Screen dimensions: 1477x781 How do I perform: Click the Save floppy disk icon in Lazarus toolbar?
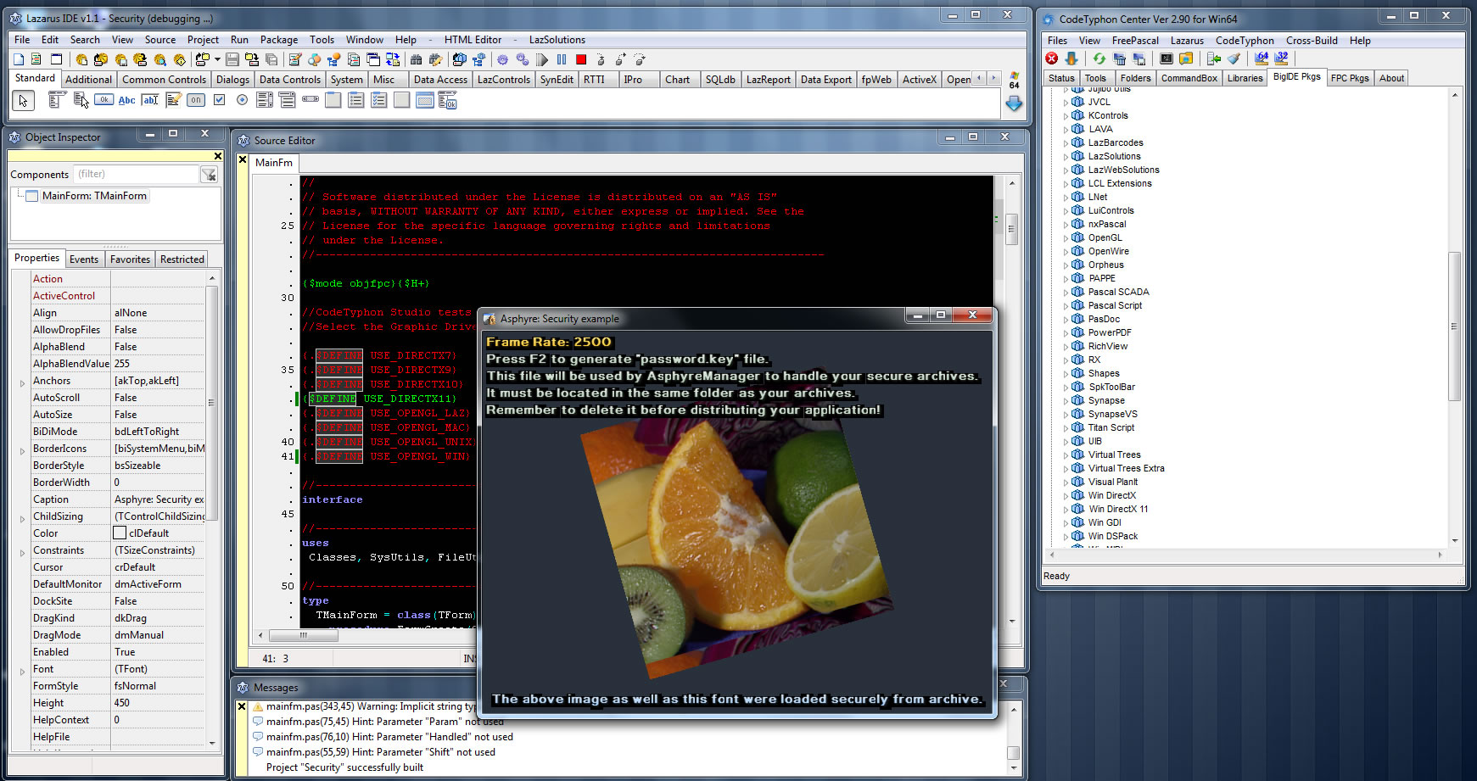[x=232, y=59]
